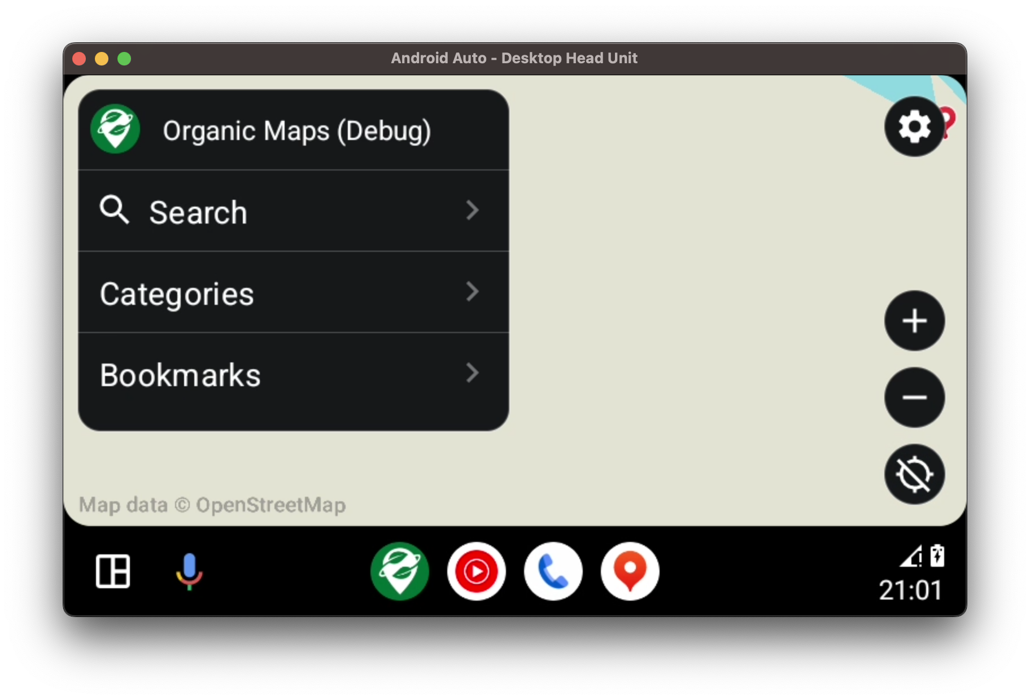Zoom in on the map
Screen dimensions: 1030x700
[914, 321]
